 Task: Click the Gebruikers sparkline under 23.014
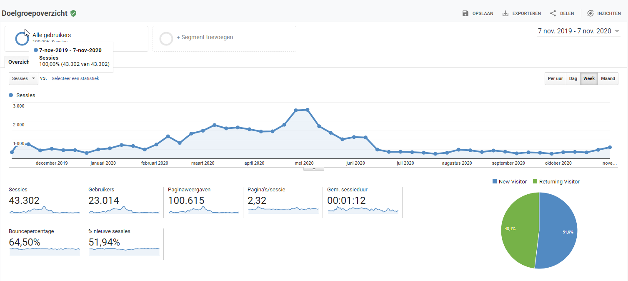tap(124, 211)
